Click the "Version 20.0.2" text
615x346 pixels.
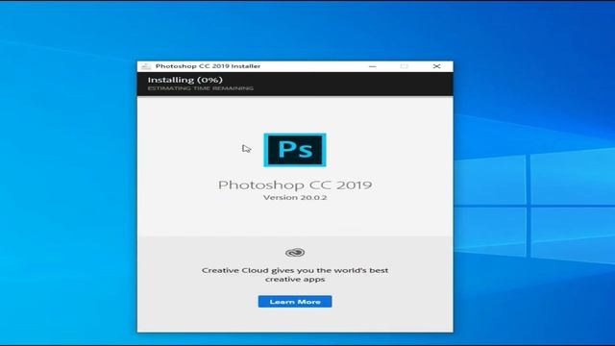coord(295,197)
